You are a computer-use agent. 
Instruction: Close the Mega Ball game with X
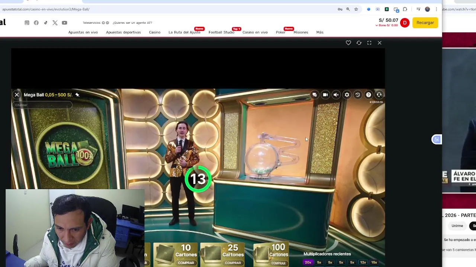point(17,95)
